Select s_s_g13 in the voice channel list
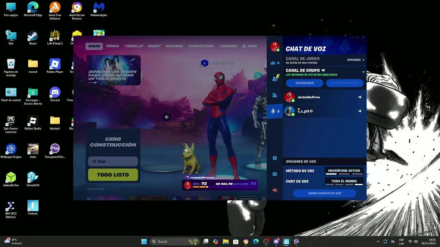 click(x=324, y=111)
